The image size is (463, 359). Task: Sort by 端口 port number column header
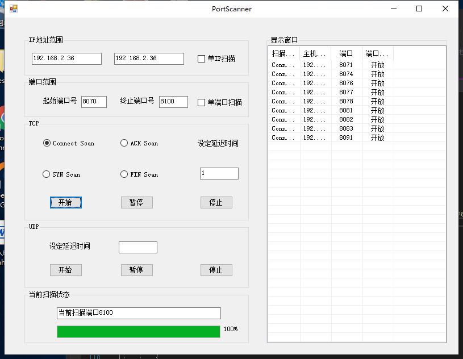pyautogui.click(x=347, y=53)
